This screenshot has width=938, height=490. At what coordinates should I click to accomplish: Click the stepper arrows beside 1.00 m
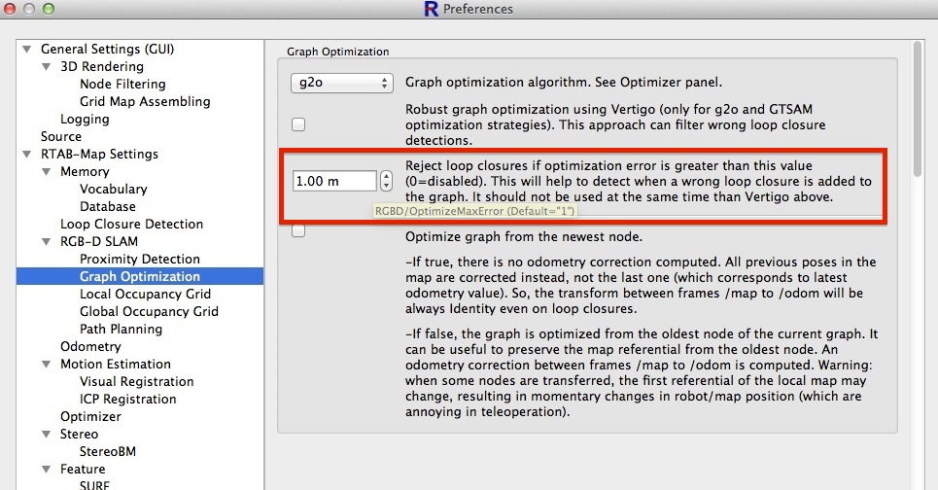pos(386,181)
